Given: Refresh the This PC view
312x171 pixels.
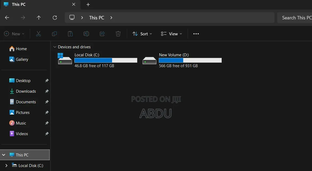Looking at the screenshot, I should (x=55, y=18).
